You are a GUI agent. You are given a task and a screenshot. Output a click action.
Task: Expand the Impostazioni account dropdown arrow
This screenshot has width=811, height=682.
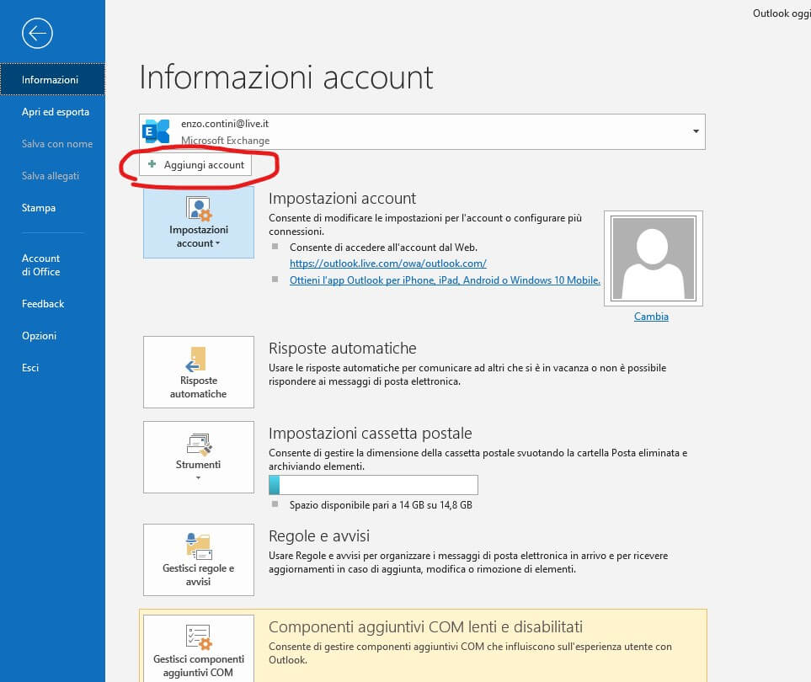(217, 243)
